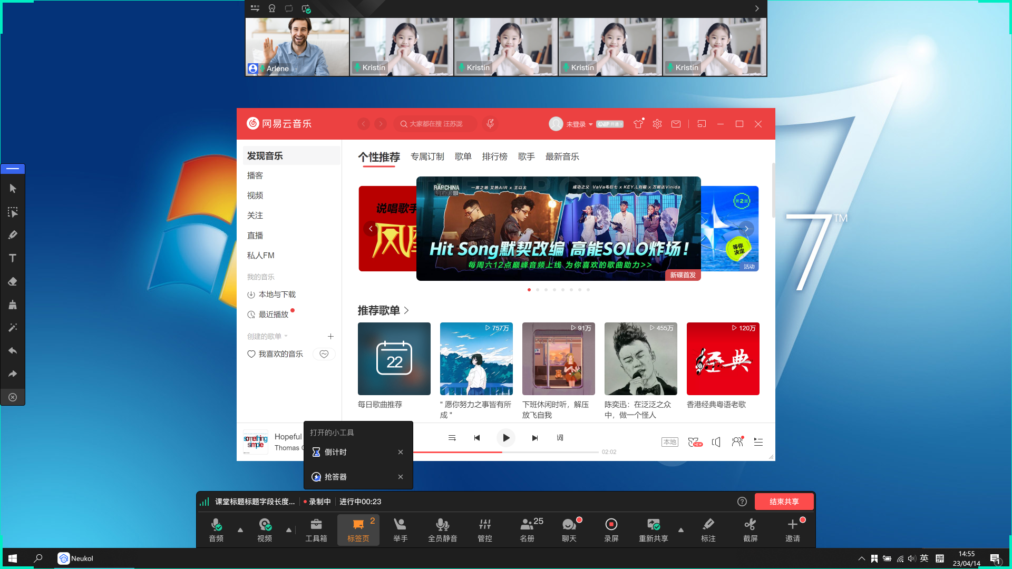Select the eraser annotation tool
Screen dimensions: 1012x569
13,281
